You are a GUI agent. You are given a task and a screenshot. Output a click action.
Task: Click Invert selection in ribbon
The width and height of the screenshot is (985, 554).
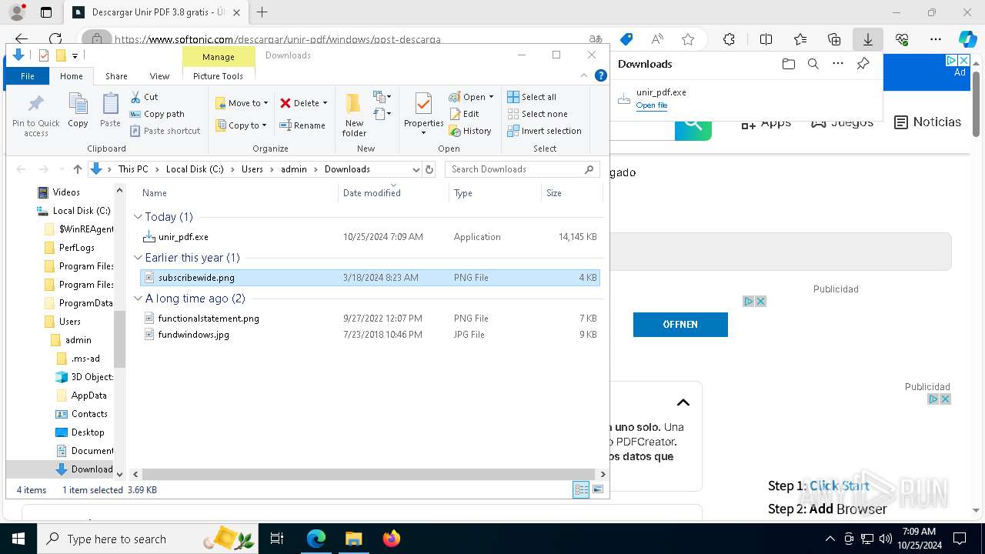[544, 131]
